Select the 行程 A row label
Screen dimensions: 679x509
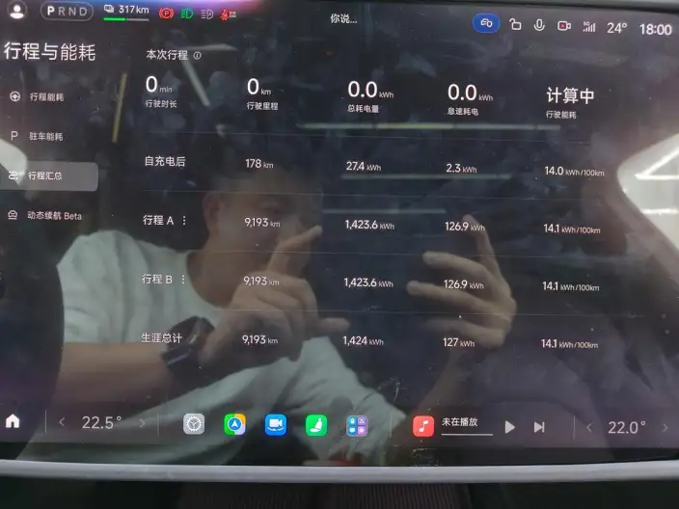pos(158,221)
